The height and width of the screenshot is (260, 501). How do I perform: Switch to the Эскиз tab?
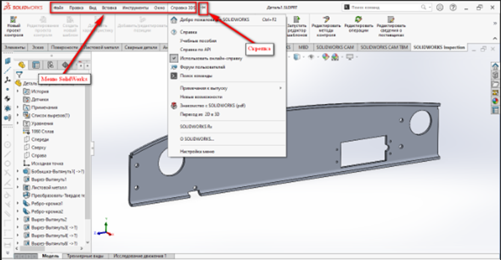37,47
